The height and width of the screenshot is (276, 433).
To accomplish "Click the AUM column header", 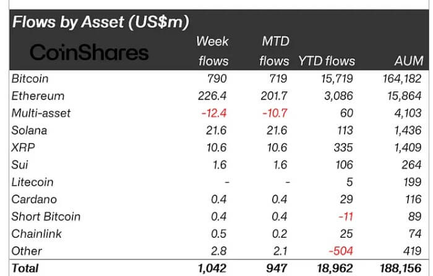I will click(408, 61).
